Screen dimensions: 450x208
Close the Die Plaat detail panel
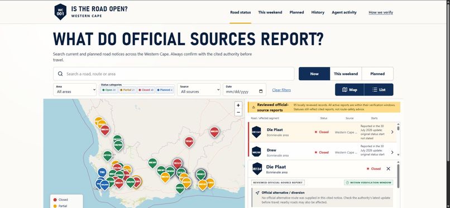coord(388,169)
